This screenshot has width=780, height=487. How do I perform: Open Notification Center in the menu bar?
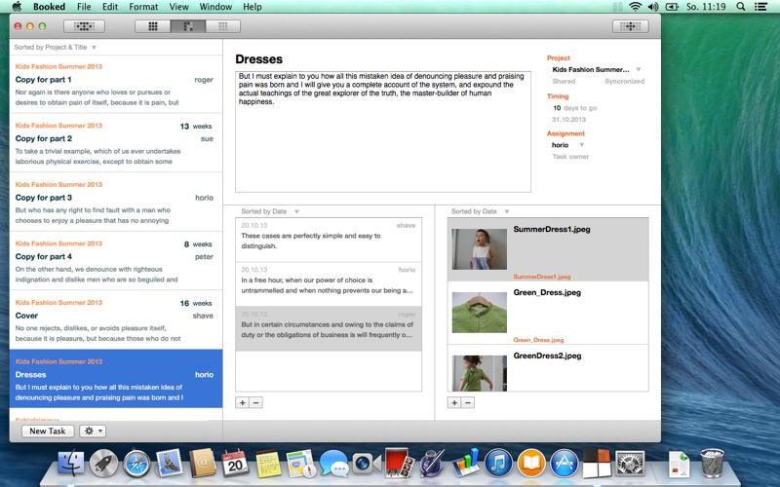[x=760, y=7]
